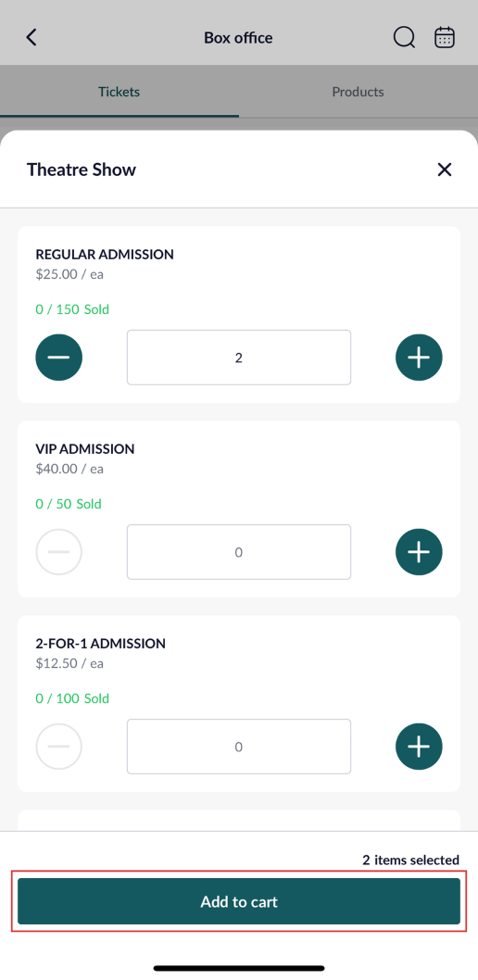Add one VIP Admission ticket
Image resolution: width=478 pixels, height=980 pixels.
[x=419, y=552]
